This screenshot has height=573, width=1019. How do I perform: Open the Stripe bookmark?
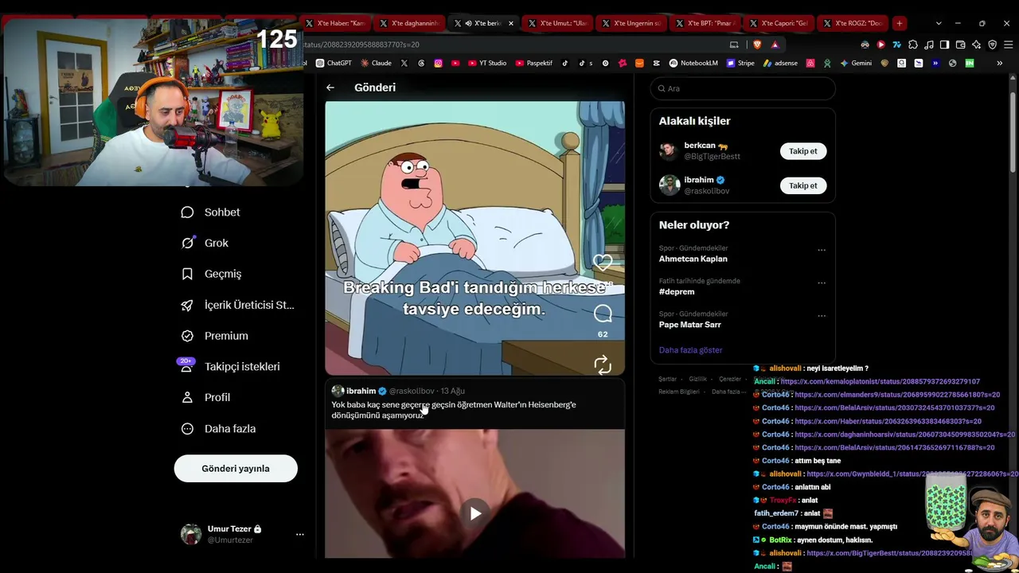(740, 63)
